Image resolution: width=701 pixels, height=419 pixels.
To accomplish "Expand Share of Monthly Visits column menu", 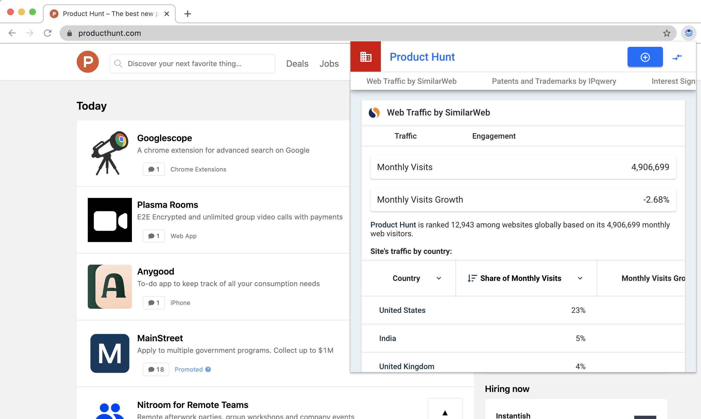I will tap(580, 278).
